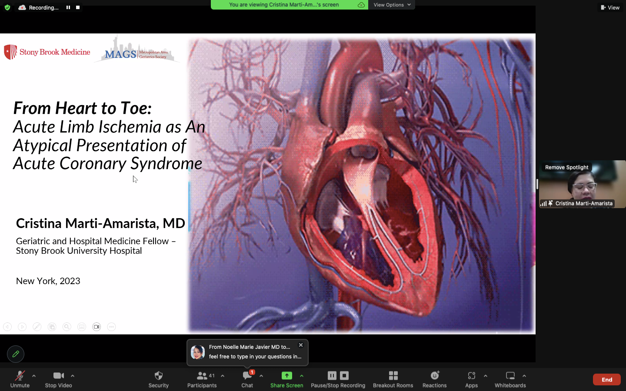Click the MAGS Geriatrics Society logo
This screenshot has height=391, width=626.
pyautogui.click(x=137, y=50)
